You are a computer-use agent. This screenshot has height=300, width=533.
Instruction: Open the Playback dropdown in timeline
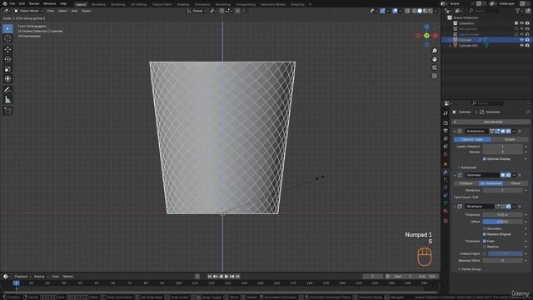click(x=22, y=277)
